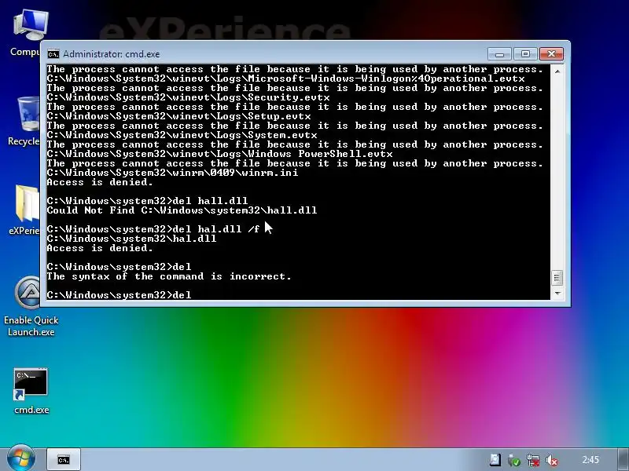629x471 pixels.
Task: Select the eXPerience folder on desktop
Action: (25, 209)
